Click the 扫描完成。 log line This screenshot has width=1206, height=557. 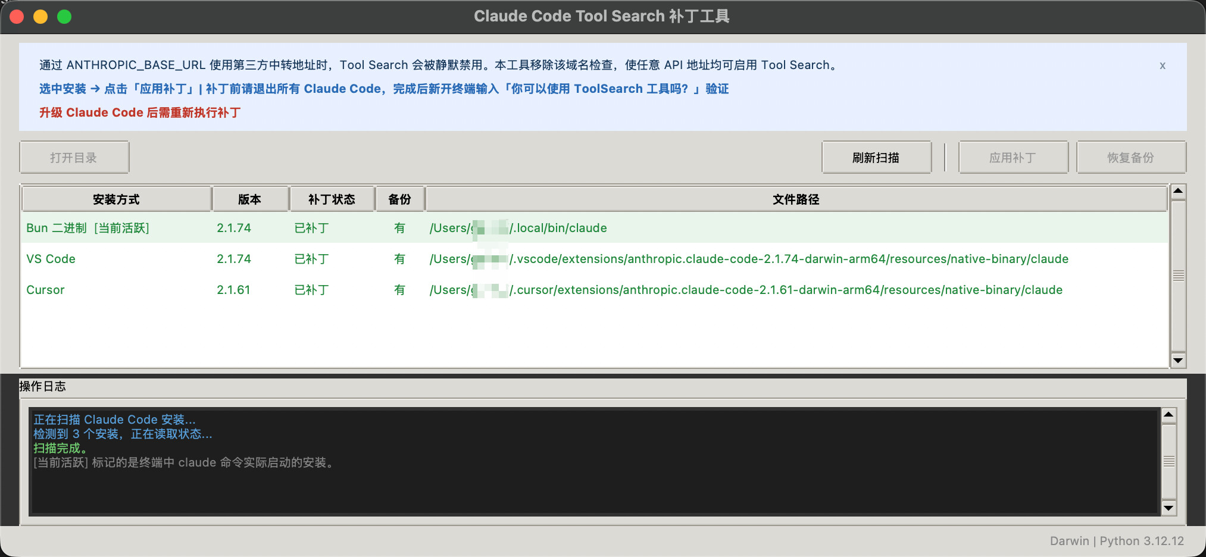pyautogui.click(x=60, y=448)
